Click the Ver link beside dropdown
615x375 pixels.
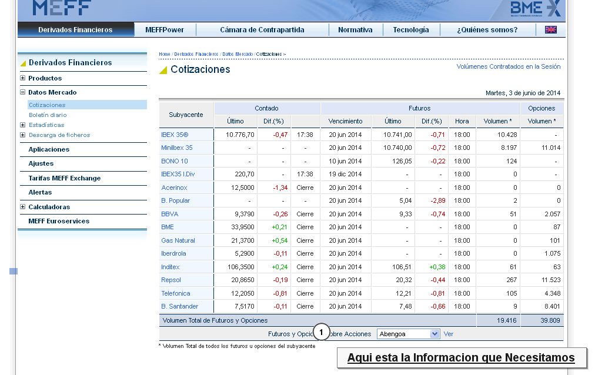(x=448, y=334)
